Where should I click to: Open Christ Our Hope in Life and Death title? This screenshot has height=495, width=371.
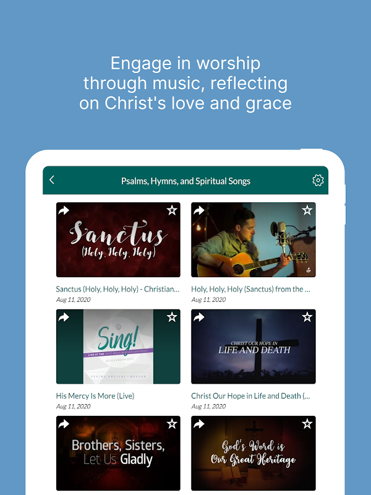click(251, 396)
